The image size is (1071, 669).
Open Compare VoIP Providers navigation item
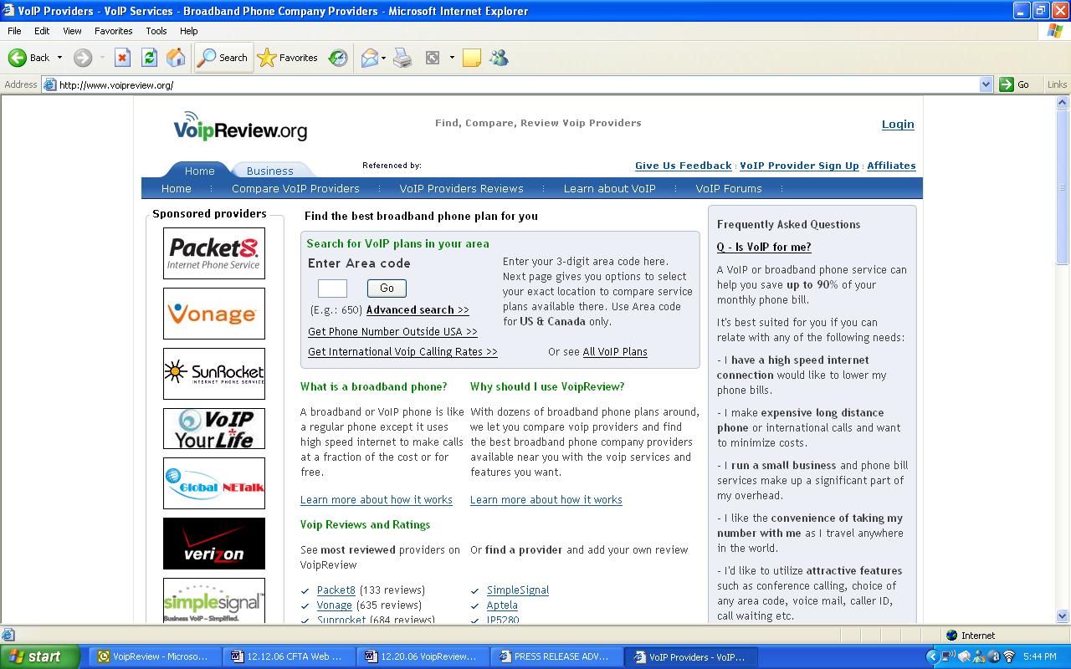click(295, 189)
